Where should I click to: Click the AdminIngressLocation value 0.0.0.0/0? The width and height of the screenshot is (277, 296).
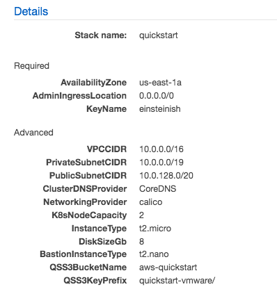click(157, 96)
